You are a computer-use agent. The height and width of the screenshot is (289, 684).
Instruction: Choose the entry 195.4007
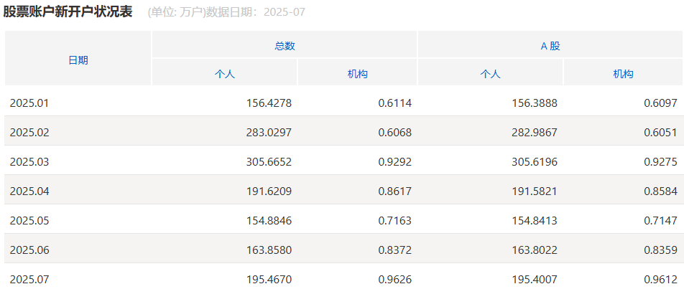535,280
